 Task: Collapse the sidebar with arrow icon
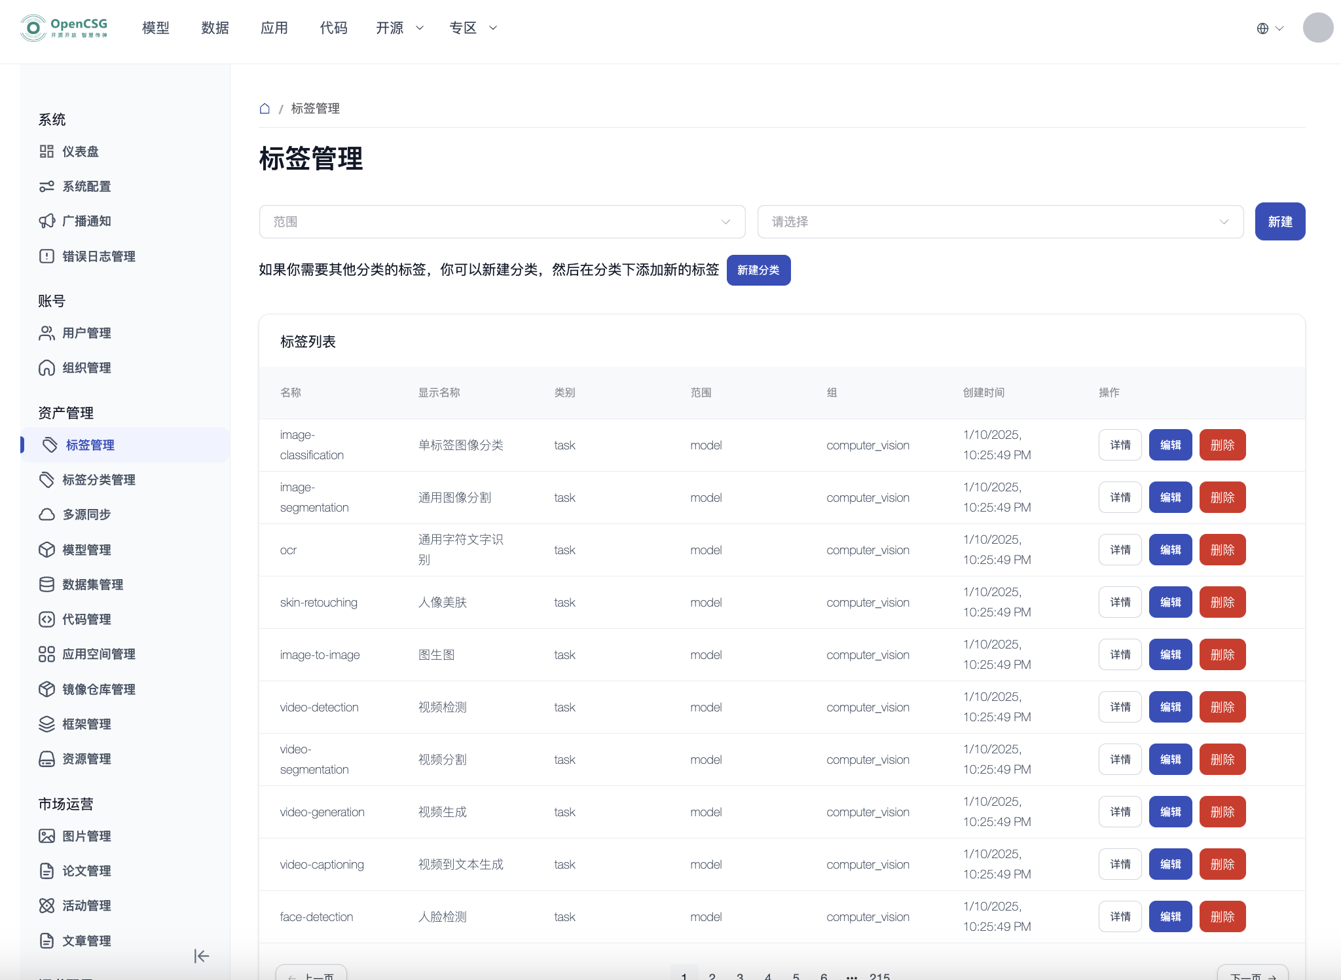(x=201, y=956)
